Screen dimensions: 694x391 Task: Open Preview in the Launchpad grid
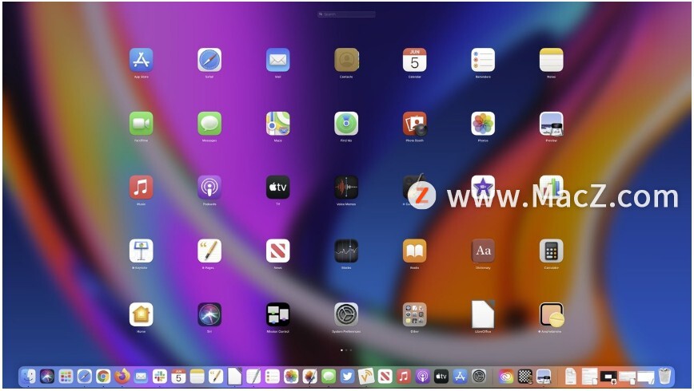552,123
